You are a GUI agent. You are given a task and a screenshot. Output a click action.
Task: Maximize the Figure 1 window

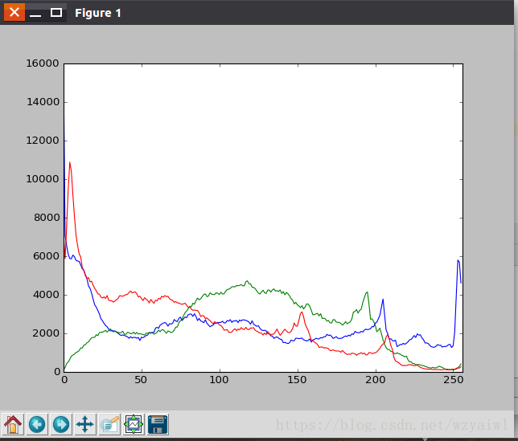pos(56,13)
